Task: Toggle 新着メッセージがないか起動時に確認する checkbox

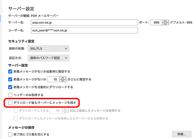Action: (10, 71)
